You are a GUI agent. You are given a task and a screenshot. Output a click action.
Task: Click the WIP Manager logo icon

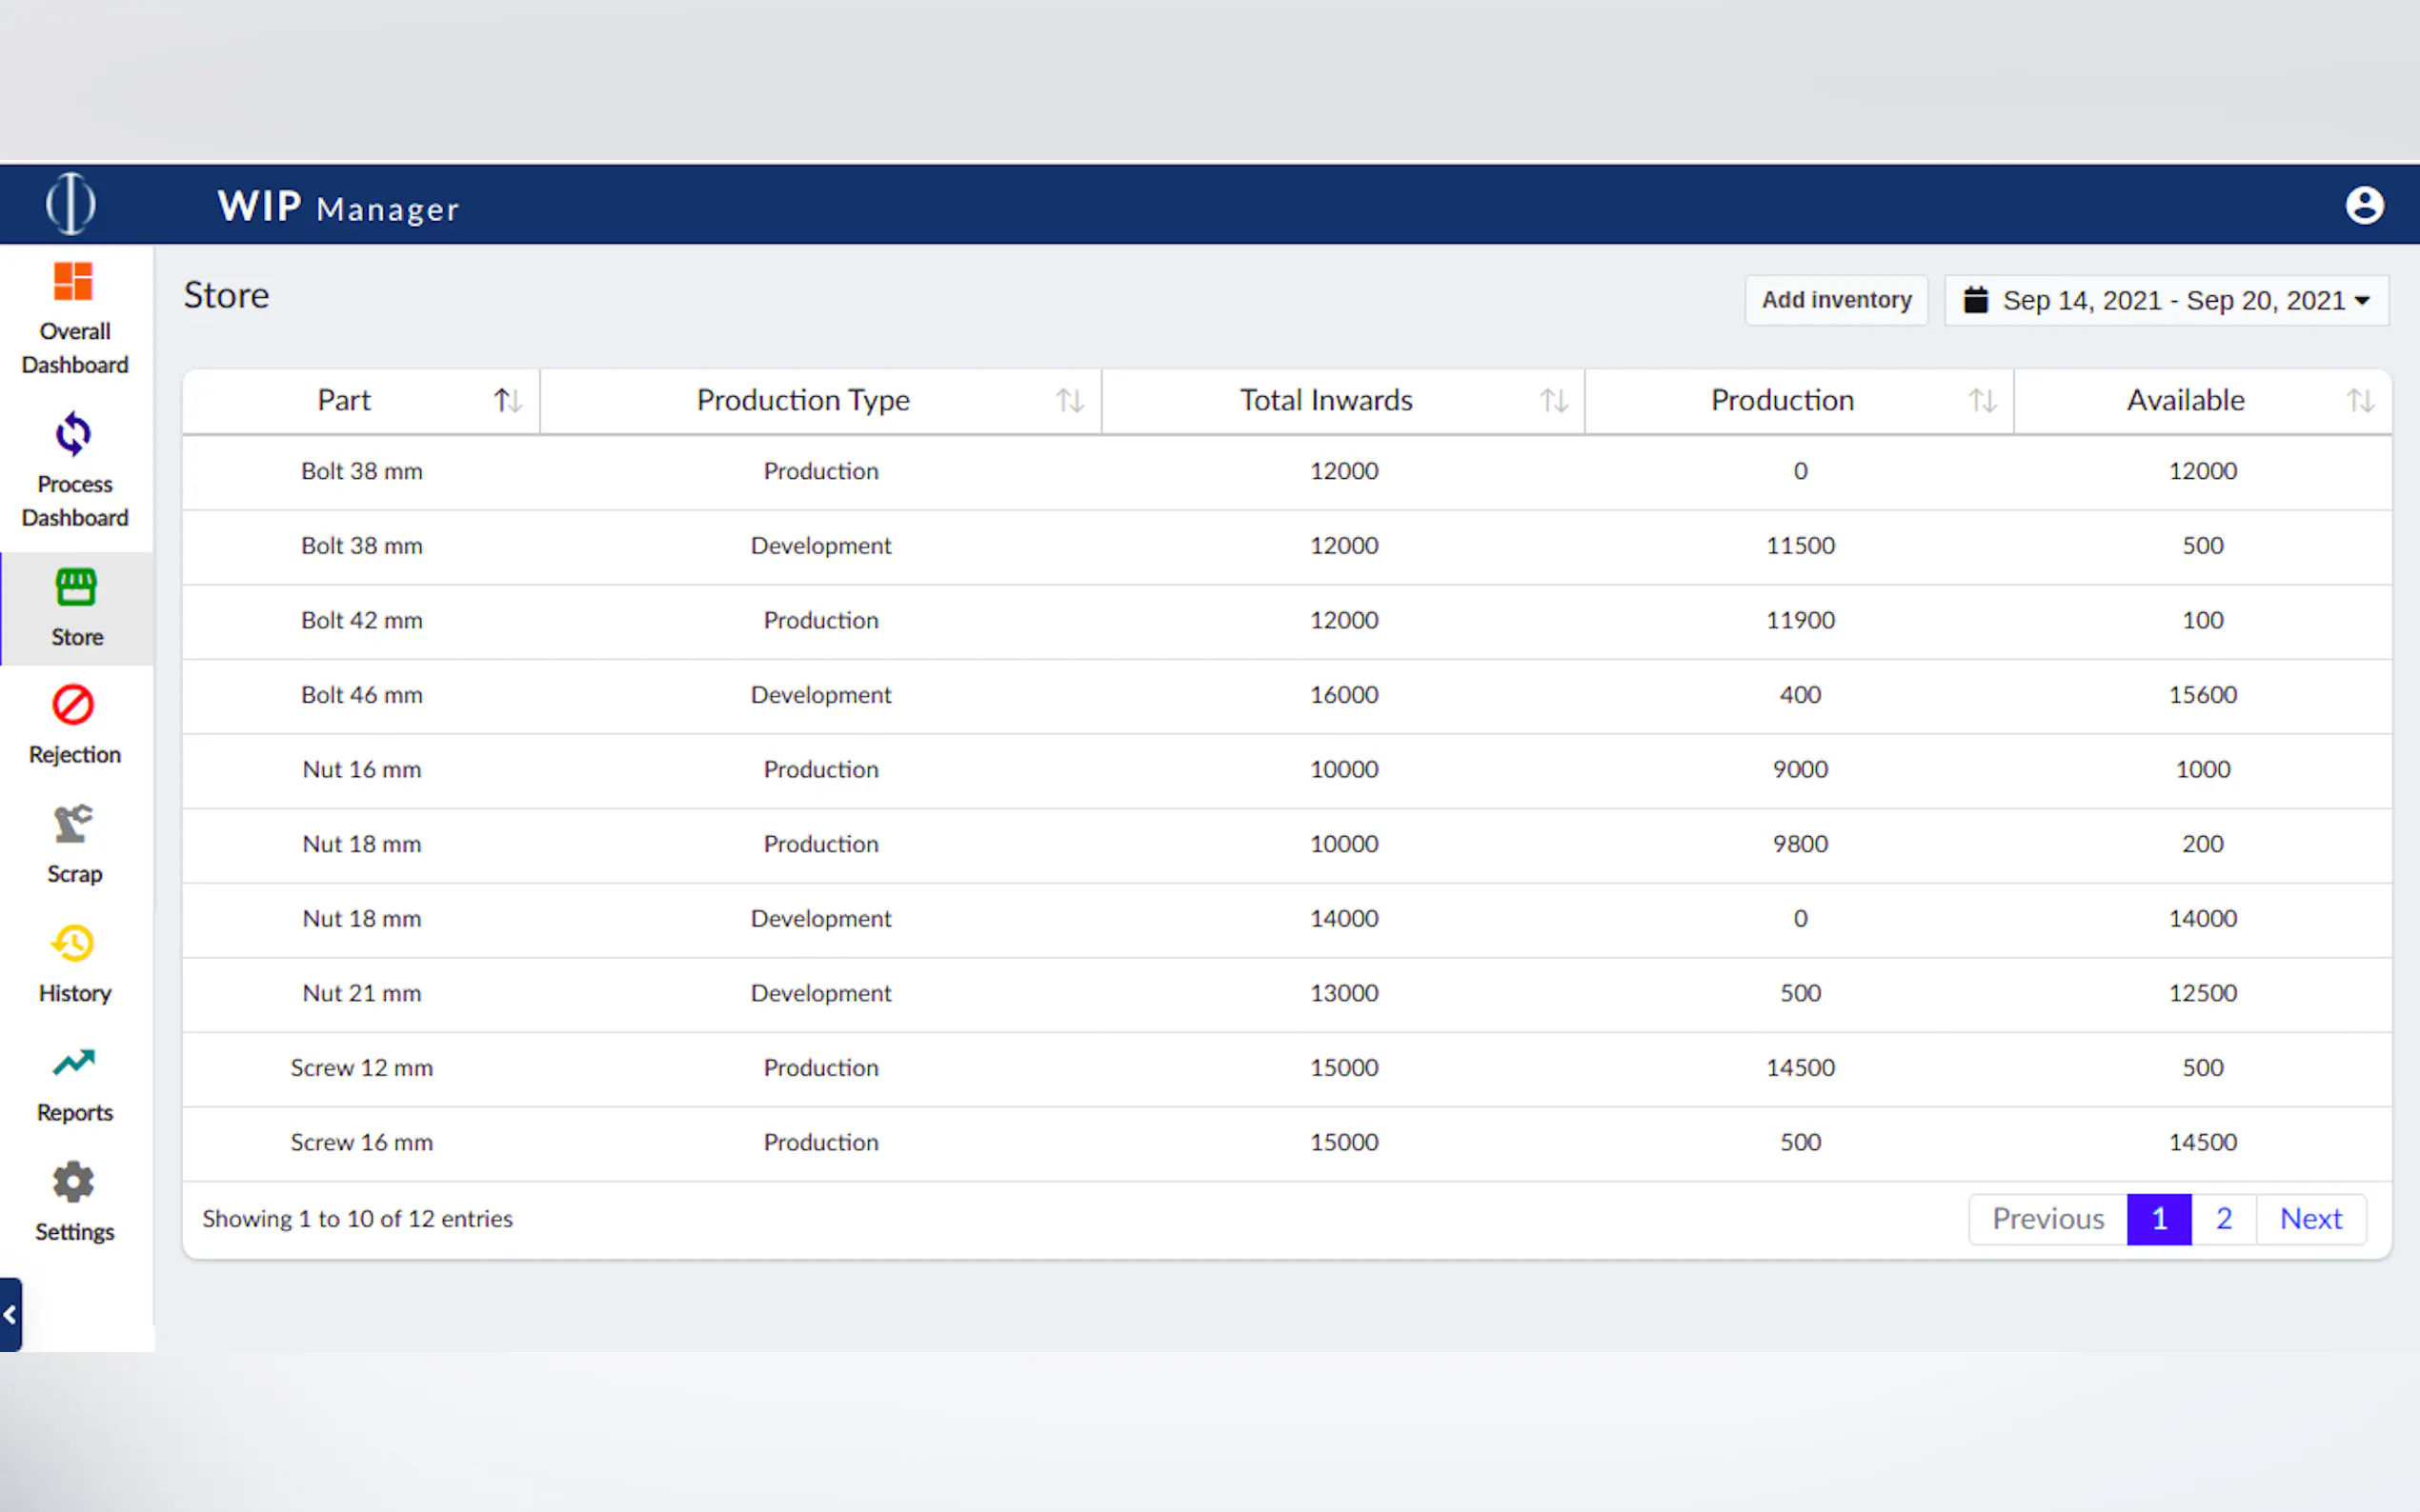[71, 204]
